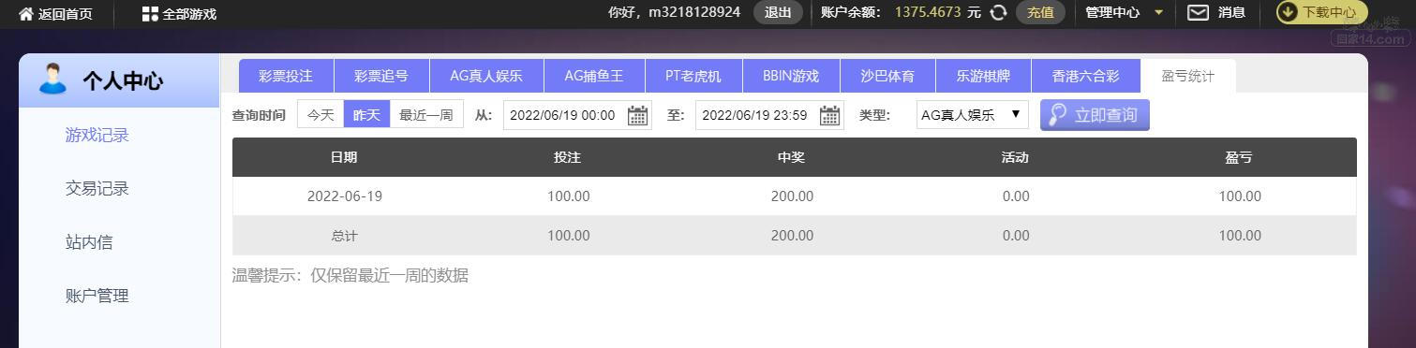The width and height of the screenshot is (1416, 348).
Task: Open the 类型 AG真人娱乐 dropdown
Action: (x=972, y=115)
